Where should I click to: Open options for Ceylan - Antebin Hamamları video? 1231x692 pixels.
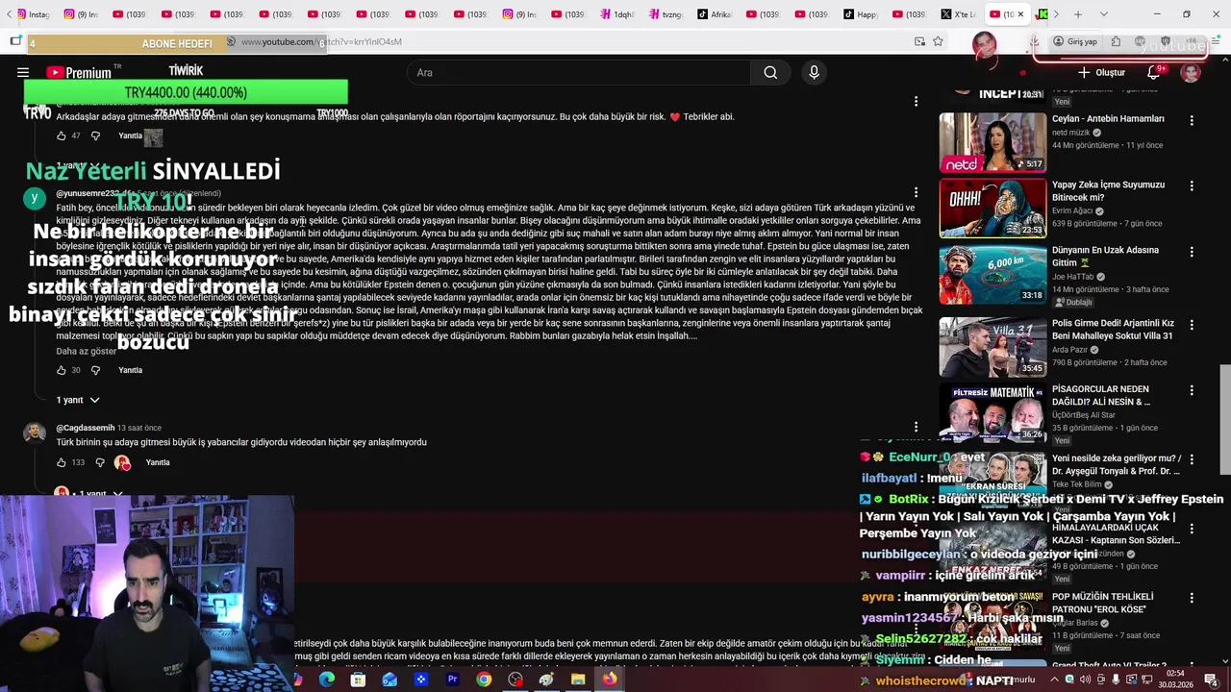click(1192, 121)
